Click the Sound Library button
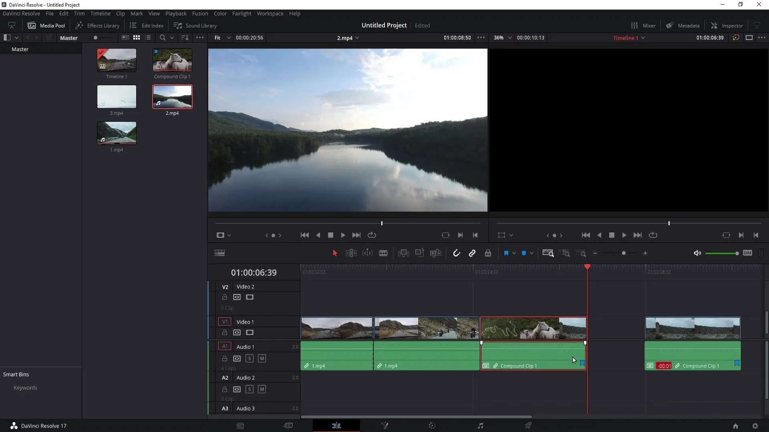Image resolution: width=769 pixels, height=432 pixels. [195, 25]
